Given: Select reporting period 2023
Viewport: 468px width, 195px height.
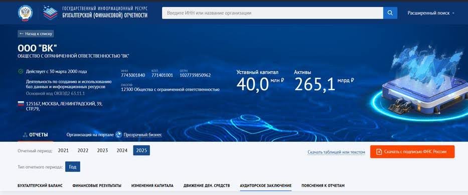Looking at the screenshot, I should 102,150.
